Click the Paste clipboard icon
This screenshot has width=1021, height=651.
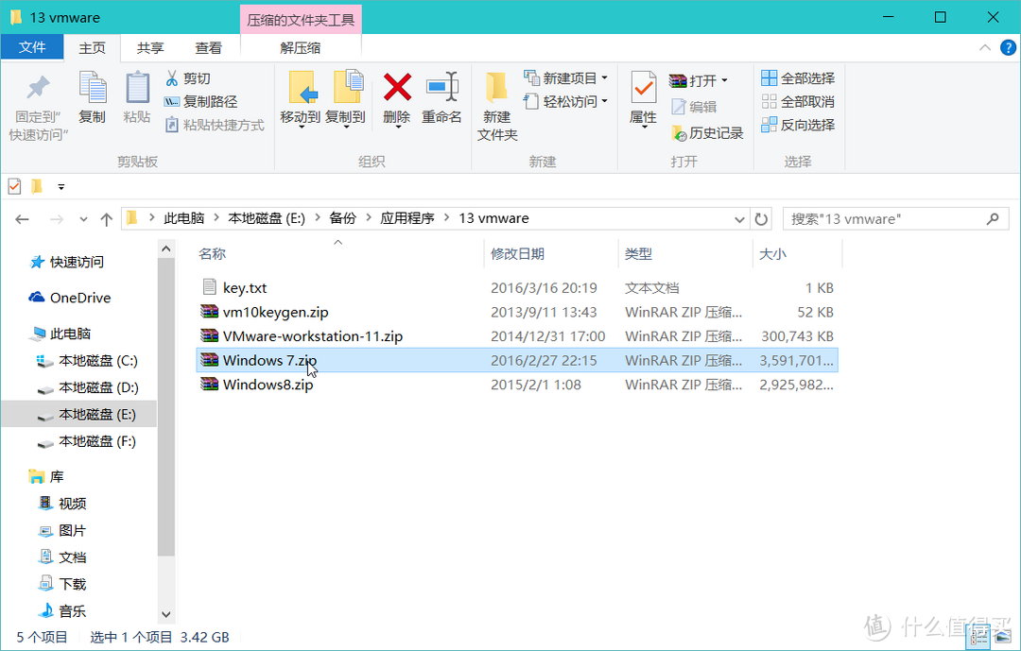pos(137,88)
